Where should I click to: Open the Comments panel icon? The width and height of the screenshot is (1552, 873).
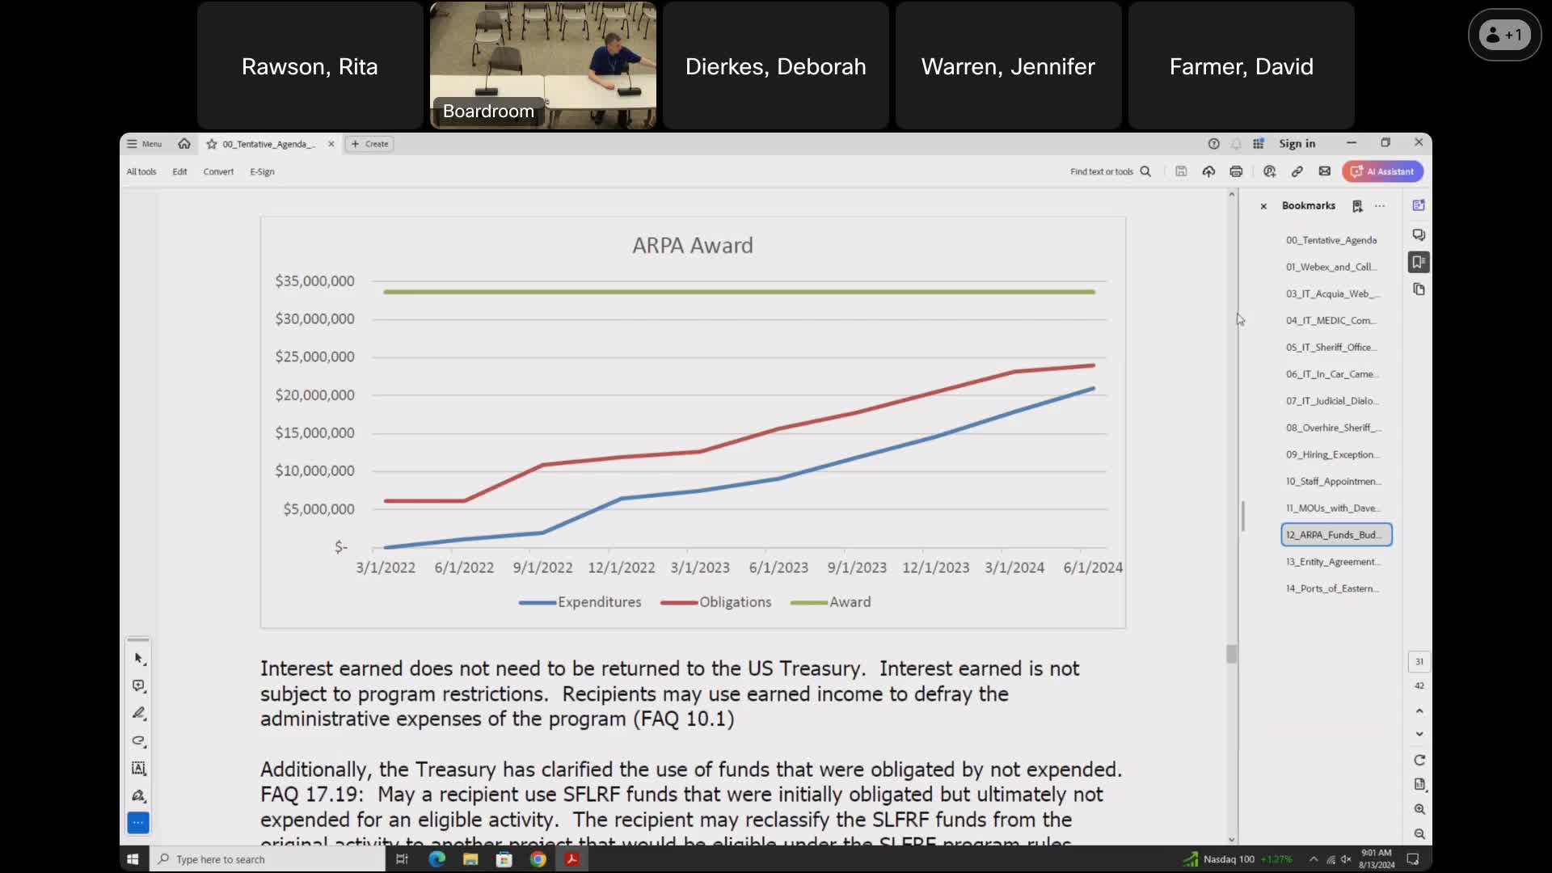pos(1419,234)
